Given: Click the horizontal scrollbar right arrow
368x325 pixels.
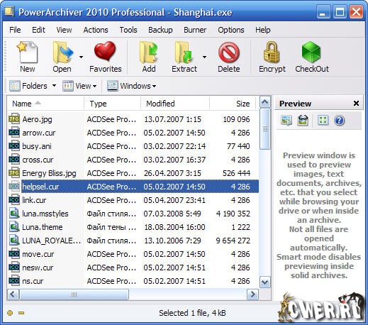Looking at the screenshot, I should (252, 294).
